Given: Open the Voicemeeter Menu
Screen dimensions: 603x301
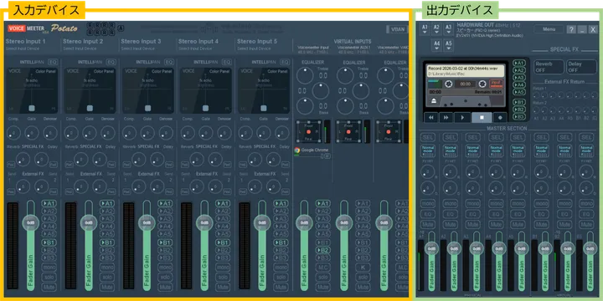Looking at the screenshot, I should (549, 29).
